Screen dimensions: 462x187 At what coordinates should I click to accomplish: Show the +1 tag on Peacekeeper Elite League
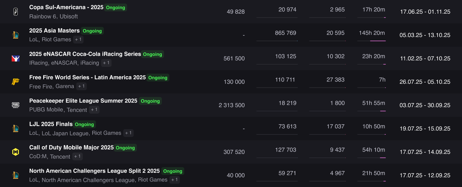click(94, 110)
